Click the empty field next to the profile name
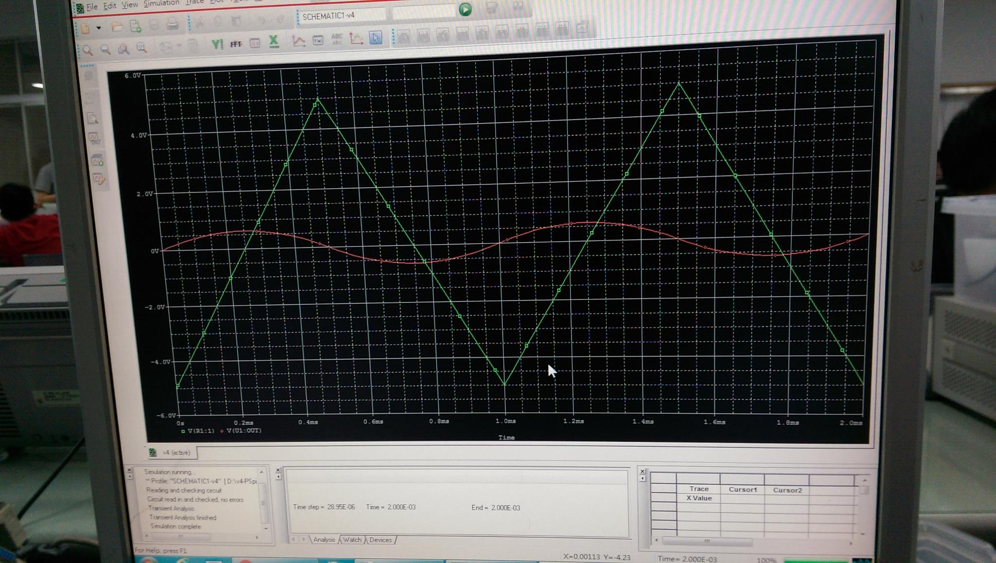This screenshot has height=563, width=996. pos(424,12)
